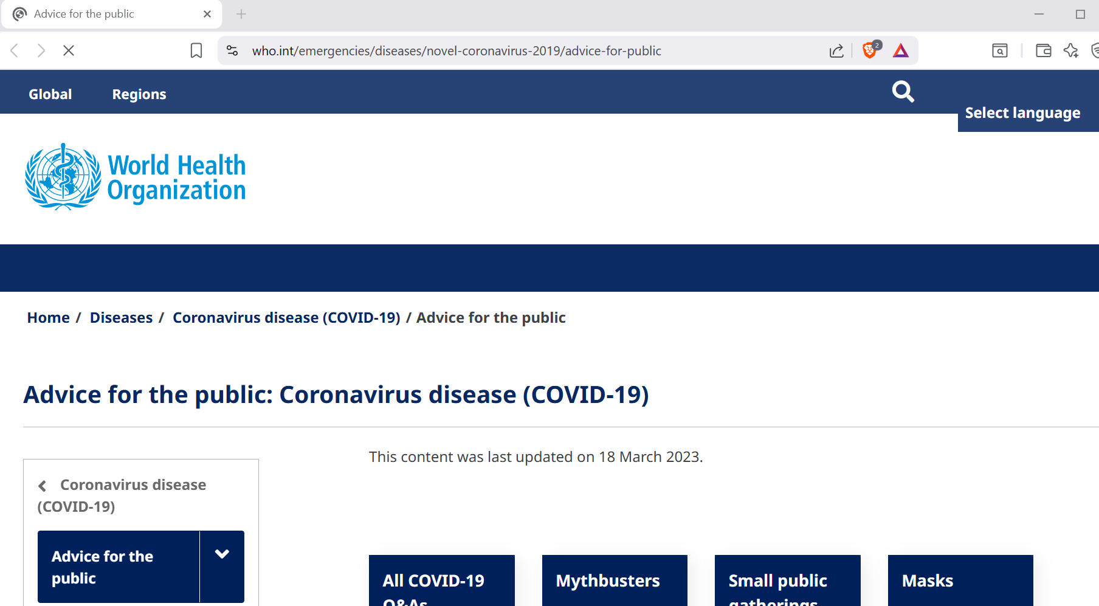The width and height of the screenshot is (1099, 606).
Task: Maximize the browser window
Action: (x=1080, y=14)
